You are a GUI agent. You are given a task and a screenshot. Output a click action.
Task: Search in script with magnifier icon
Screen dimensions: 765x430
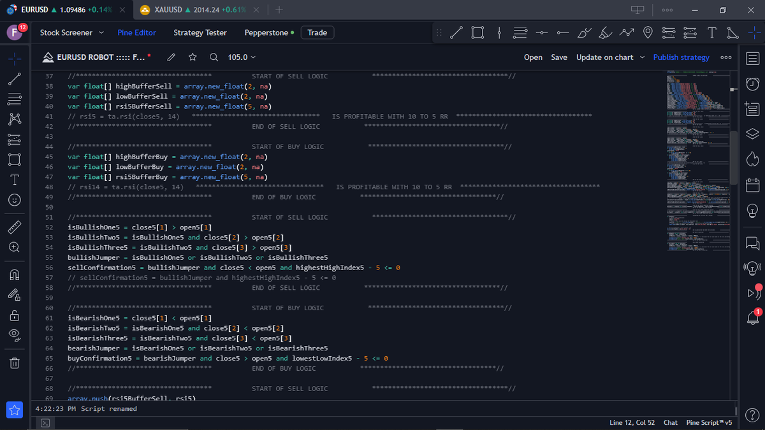(x=214, y=57)
